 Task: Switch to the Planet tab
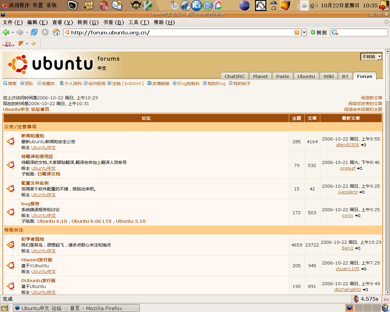(x=261, y=76)
